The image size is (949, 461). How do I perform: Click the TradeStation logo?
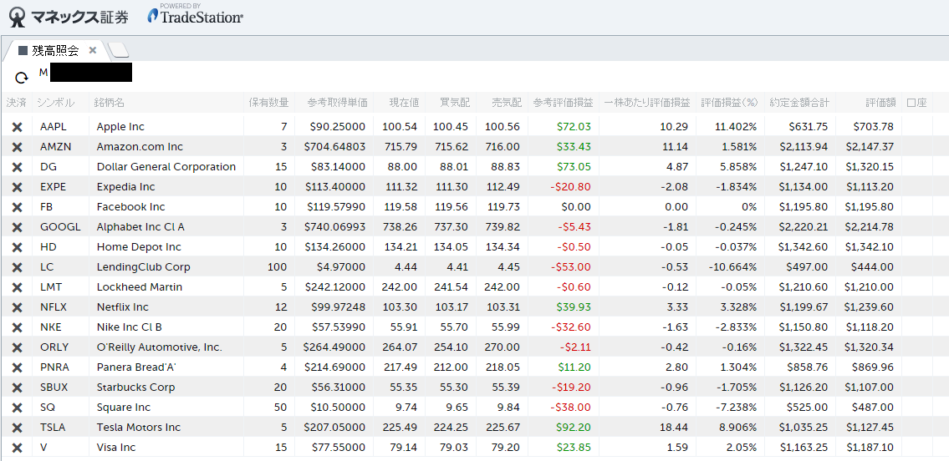[195, 15]
